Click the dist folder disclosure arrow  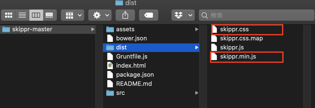click(197, 47)
